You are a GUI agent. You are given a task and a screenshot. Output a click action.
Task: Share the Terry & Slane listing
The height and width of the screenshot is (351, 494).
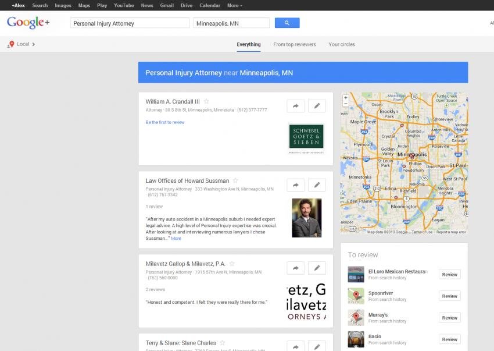pos(295,346)
